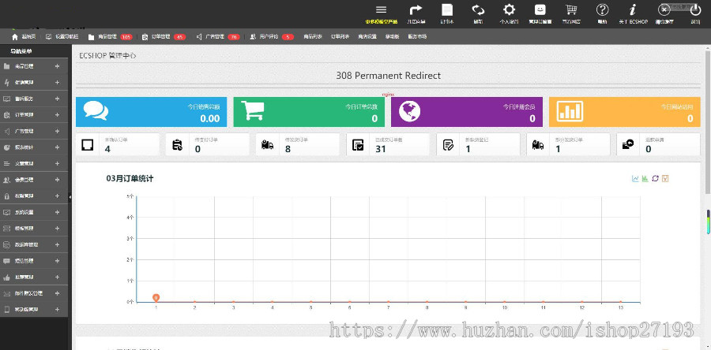Expand the members people-icon row plus sign

[57, 180]
